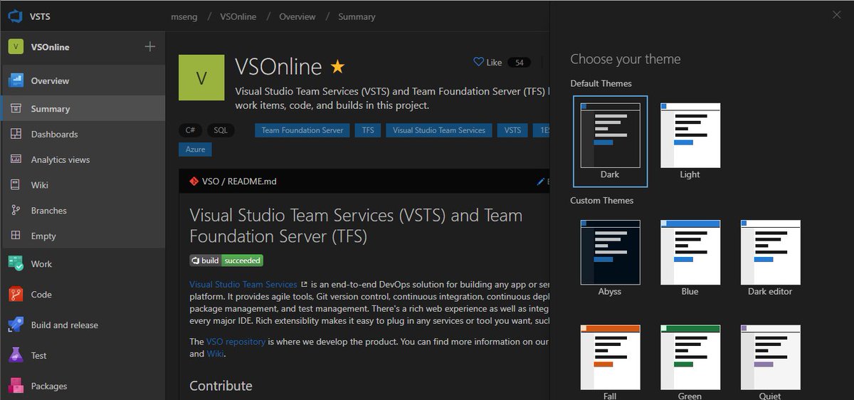Screen dimensions: 854x400
Task: Click the Empty item icon in sidebar
Action: tap(16, 236)
